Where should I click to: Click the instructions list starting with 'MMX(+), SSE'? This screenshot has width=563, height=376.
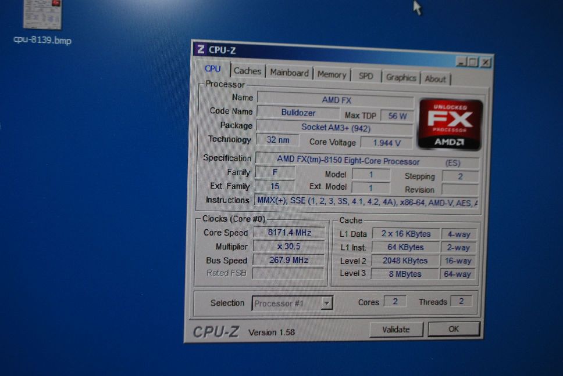366,201
